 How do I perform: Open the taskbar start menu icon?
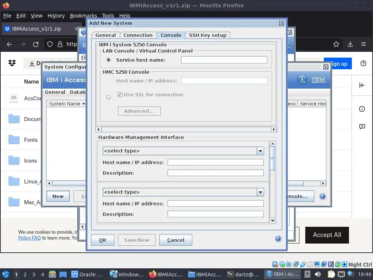click(x=6, y=274)
